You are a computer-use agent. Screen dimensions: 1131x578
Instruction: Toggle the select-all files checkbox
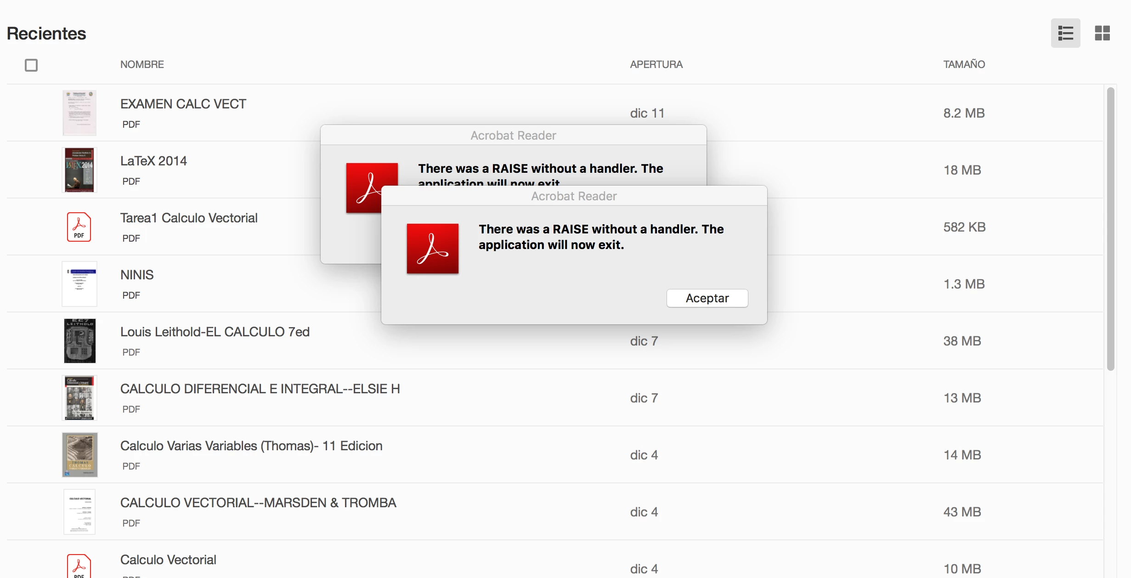[31, 65]
